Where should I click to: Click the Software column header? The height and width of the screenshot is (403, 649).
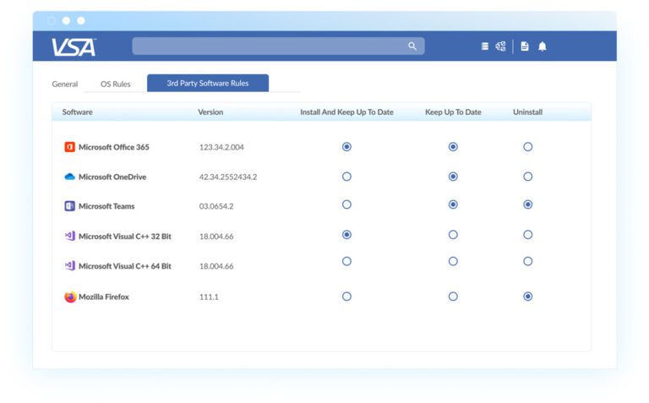[78, 112]
